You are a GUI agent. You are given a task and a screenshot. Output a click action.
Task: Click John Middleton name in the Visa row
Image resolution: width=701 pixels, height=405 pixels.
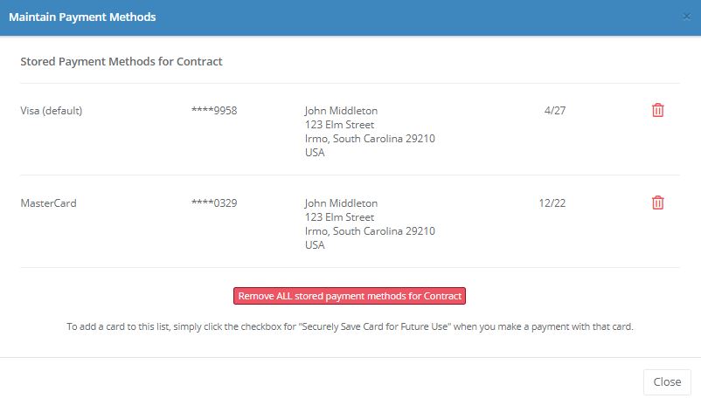tap(341, 111)
